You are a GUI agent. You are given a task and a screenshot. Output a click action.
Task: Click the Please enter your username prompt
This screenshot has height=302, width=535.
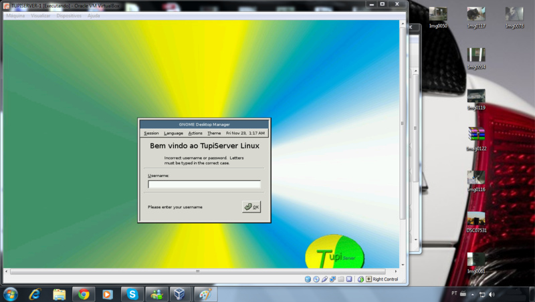pyautogui.click(x=175, y=207)
